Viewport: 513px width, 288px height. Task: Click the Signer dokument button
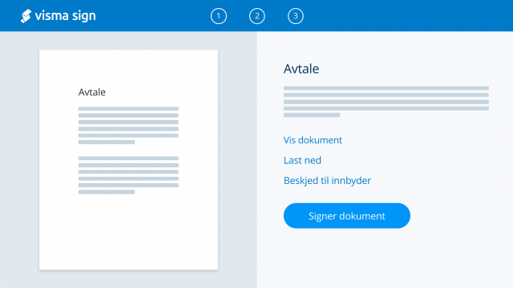[x=347, y=216]
